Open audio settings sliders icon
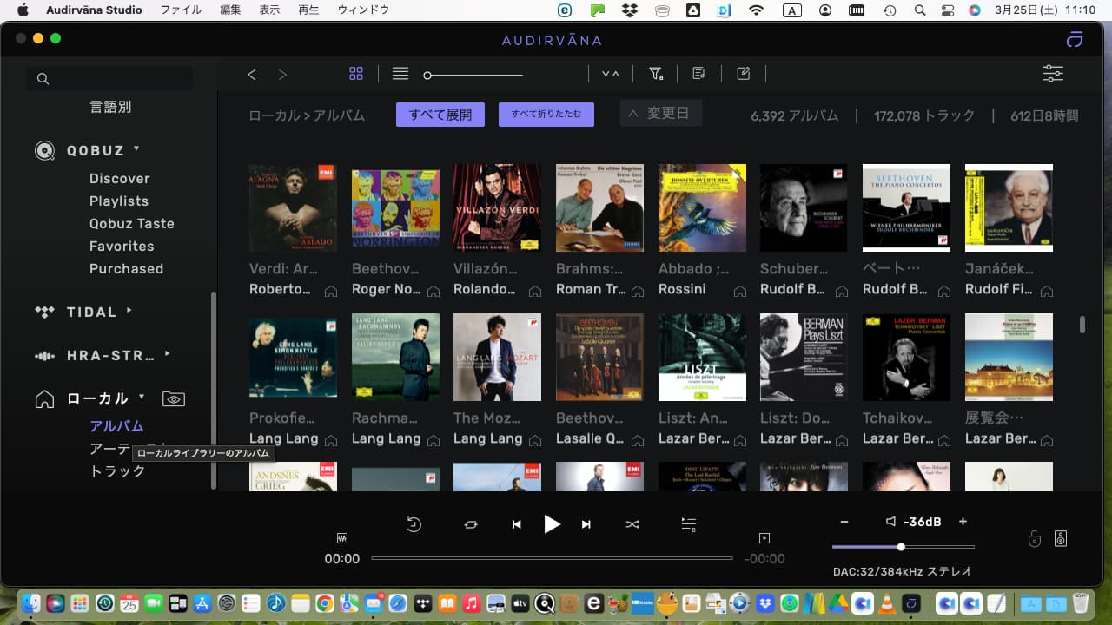The height and width of the screenshot is (625, 1112). click(x=1053, y=74)
